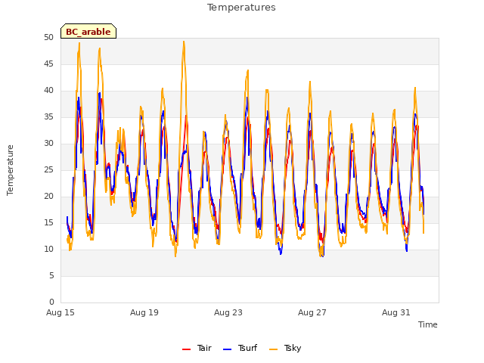Image resolution: width=484 pixels, height=363 pixels.
Task: Click the Aug 31 x-axis label
Action: pos(396,312)
